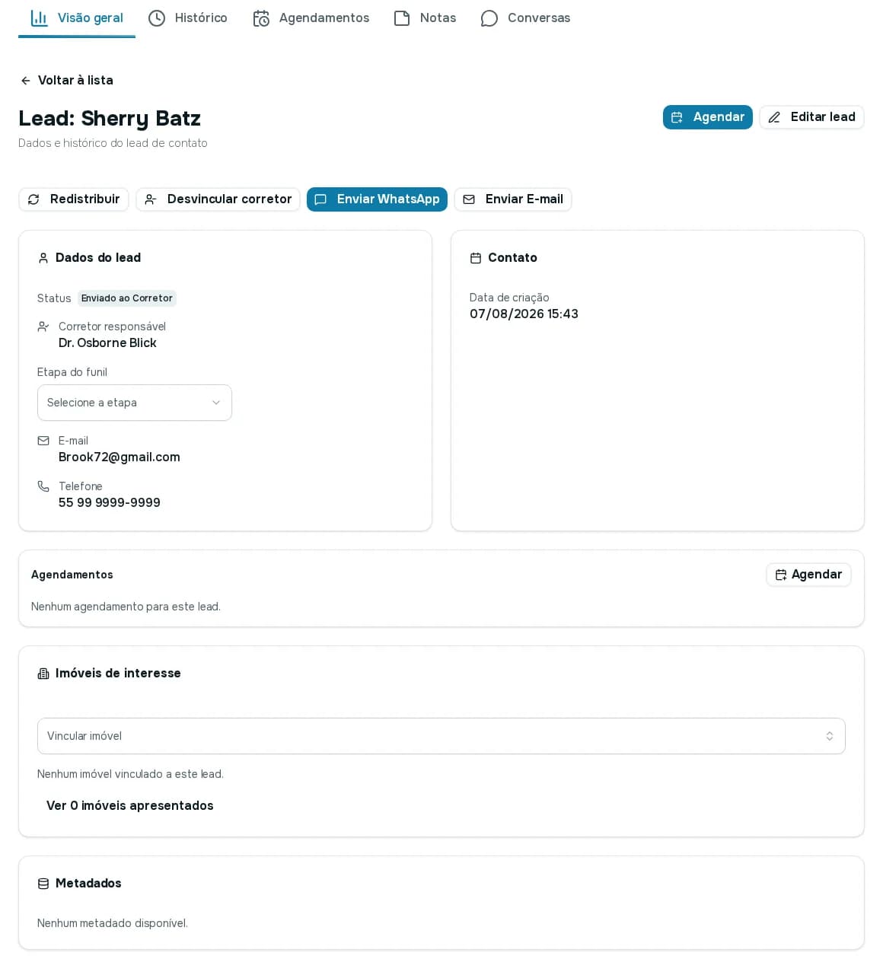Click the up-down chevrons in Vincular imóvel

pos(830,736)
